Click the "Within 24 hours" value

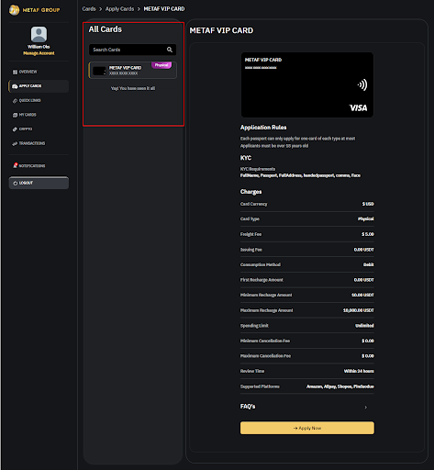pos(359,371)
